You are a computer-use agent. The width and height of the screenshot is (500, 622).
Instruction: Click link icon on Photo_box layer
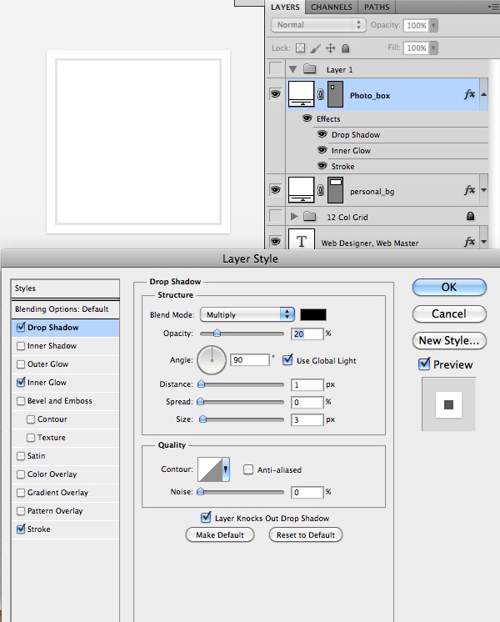pos(321,94)
